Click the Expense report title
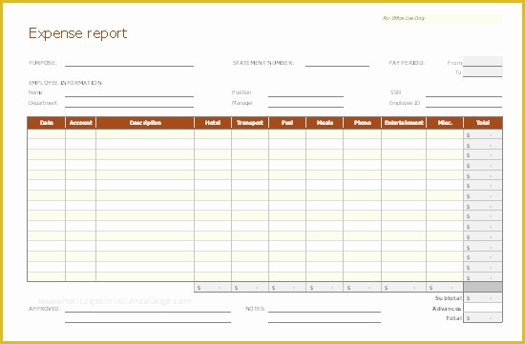This screenshot has height=344, width=525. click(77, 33)
